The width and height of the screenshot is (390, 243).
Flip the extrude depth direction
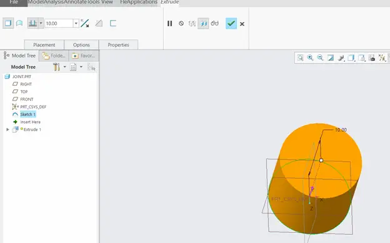point(85,23)
